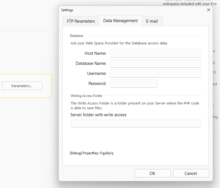Confirm settings with the OK button
The width and height of the screenshot is (220, 188).
click(152, 173)
